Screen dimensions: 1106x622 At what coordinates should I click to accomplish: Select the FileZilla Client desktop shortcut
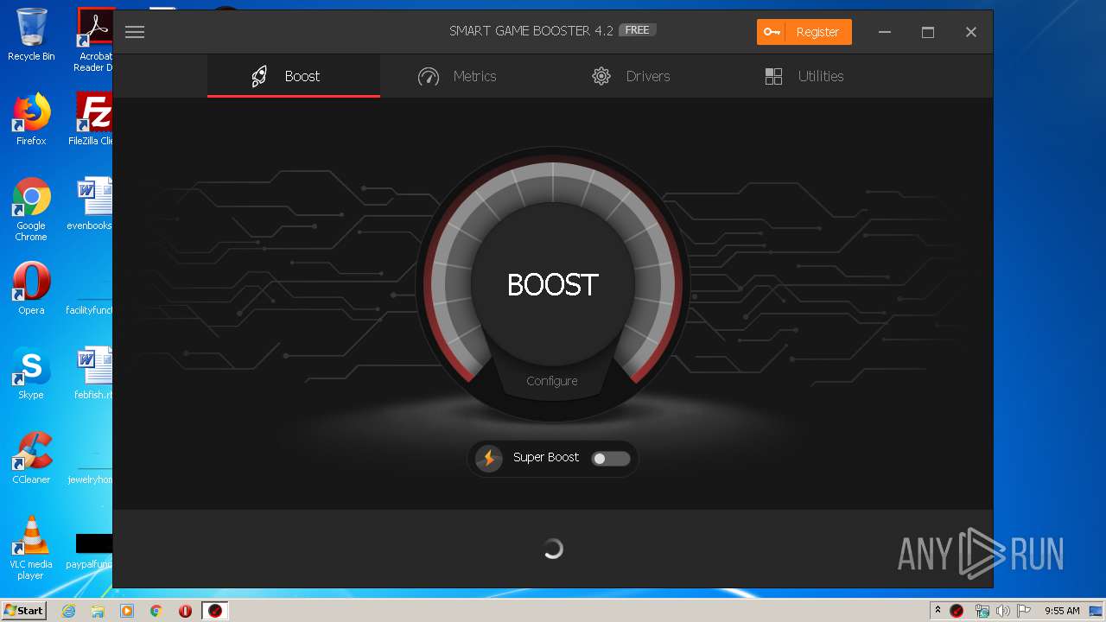[x=92, y=119]
